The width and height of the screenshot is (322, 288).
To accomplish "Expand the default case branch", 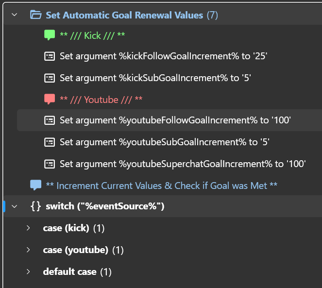I will (28, 271).
